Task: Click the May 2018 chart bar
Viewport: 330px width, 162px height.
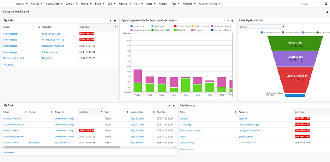Action: tap(186, 84)
